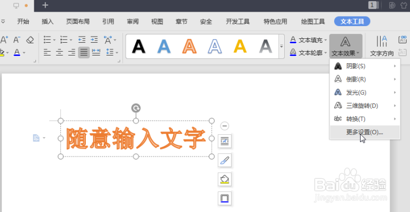Image resolution: width=410 pixels, height=212 pixels.
Task: Open a new document tab with plus
Action: point(45,5)
